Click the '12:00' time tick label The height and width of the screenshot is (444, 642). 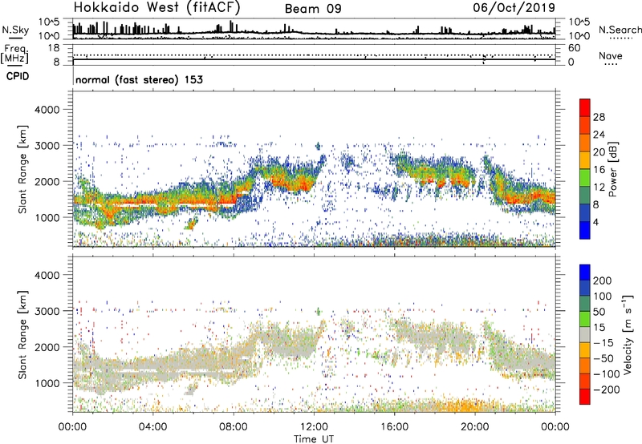tap(314, 427)
